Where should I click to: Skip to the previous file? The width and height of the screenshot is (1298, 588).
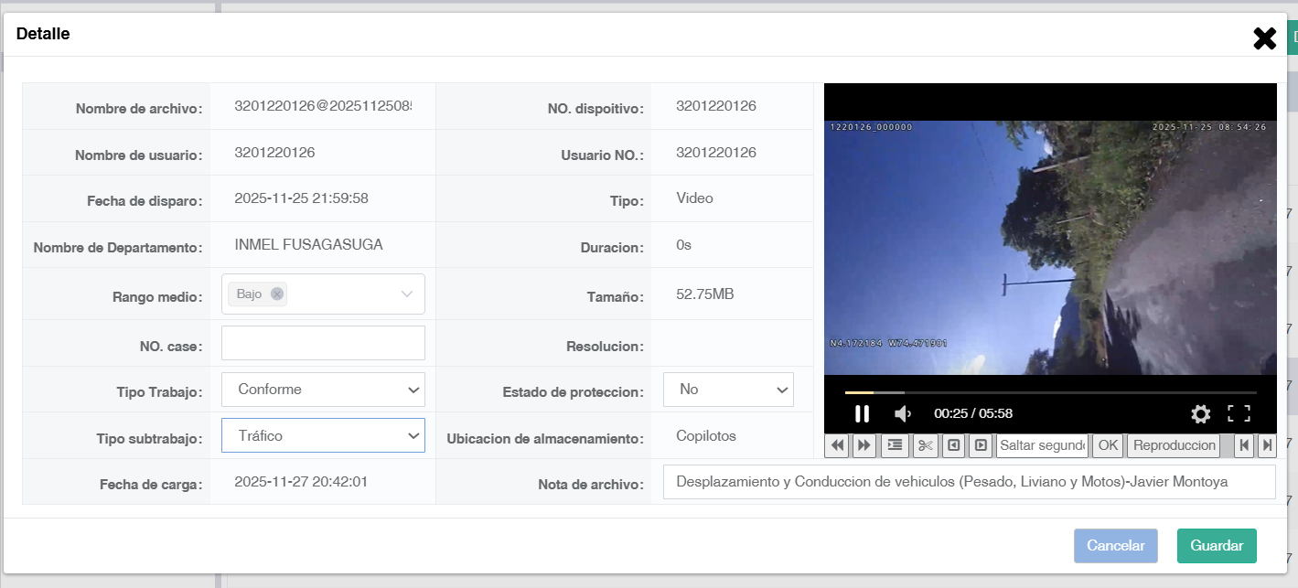point(1244,445)
